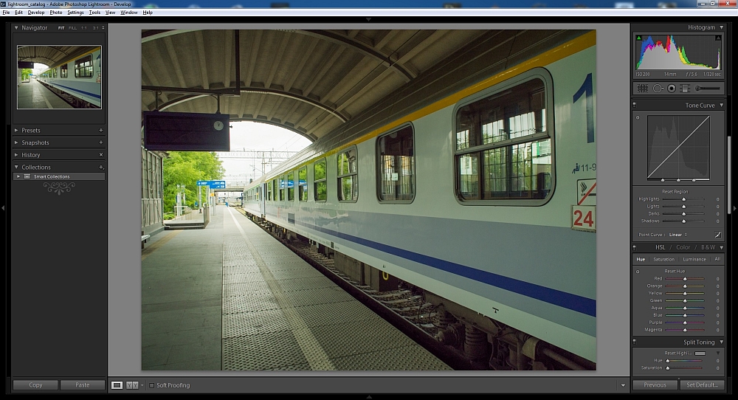Click the Previous button
Screen dimensions: 738x400
[x=655, y=385]
